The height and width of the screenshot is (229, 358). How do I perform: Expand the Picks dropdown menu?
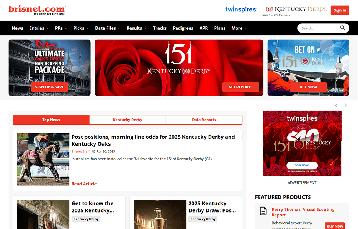point(81,28)
